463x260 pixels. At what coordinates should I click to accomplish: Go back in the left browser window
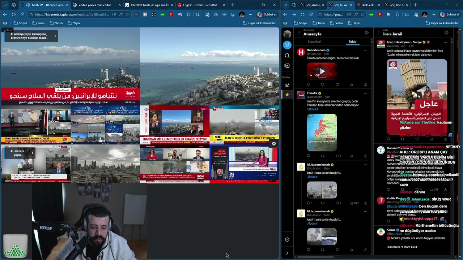5,14
